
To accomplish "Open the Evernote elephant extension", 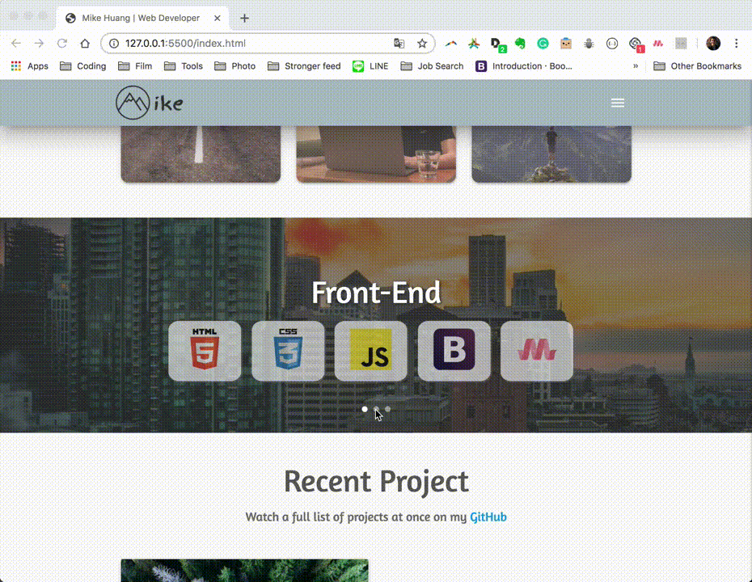I will tap(520, 43).
